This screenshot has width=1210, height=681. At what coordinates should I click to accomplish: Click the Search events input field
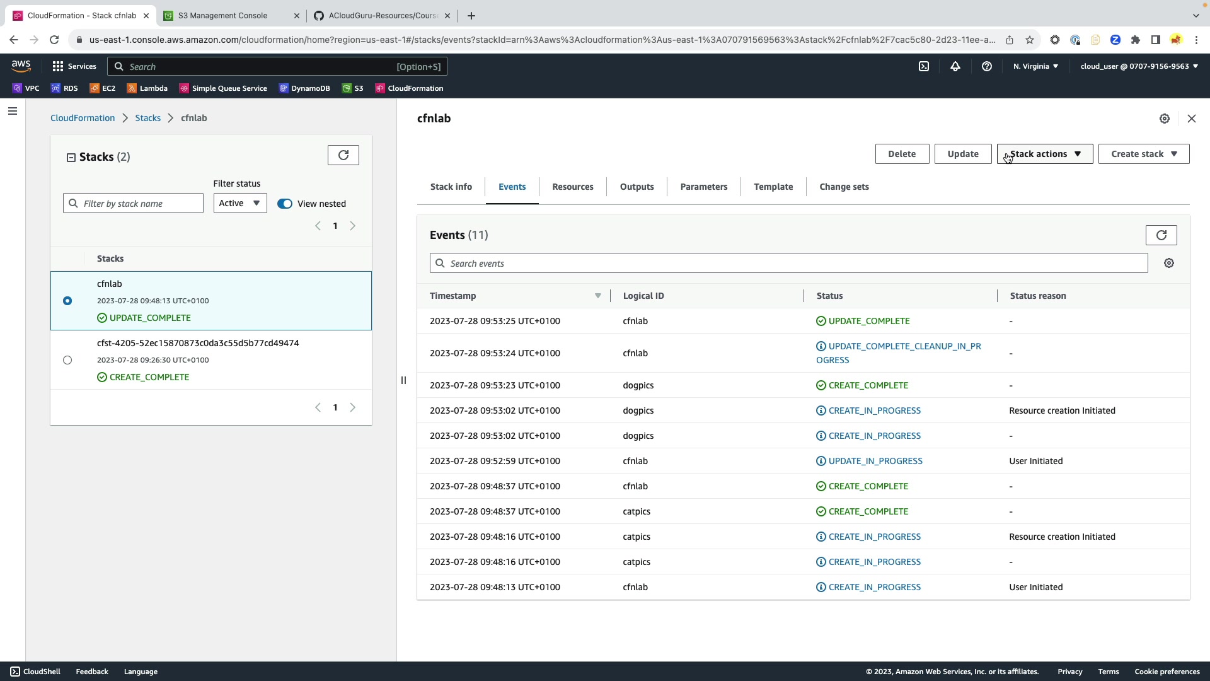(x=788, y=264)
